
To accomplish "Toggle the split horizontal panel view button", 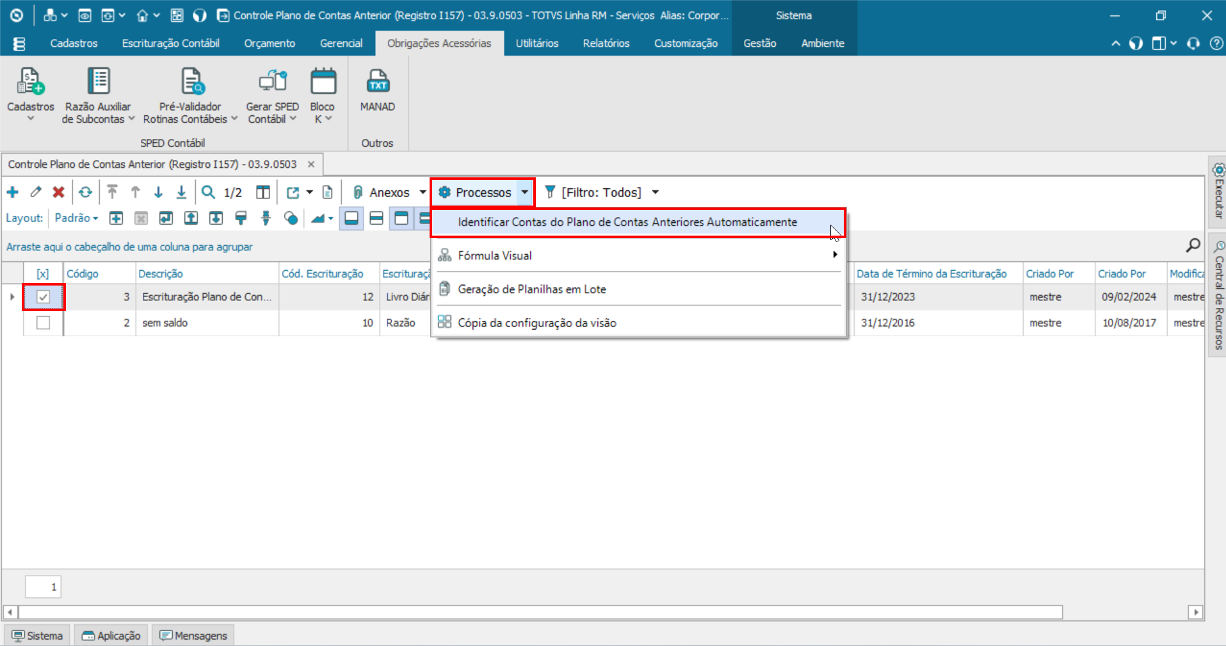I will click(x=376, y=218).
